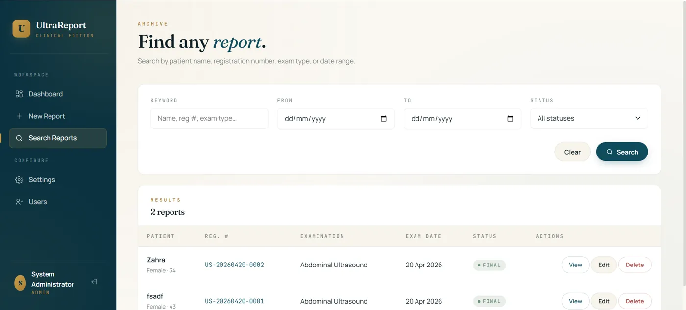Click the Search Reports magnifier icon
Viewport: 686px width, 310px height.
point(19,138)
